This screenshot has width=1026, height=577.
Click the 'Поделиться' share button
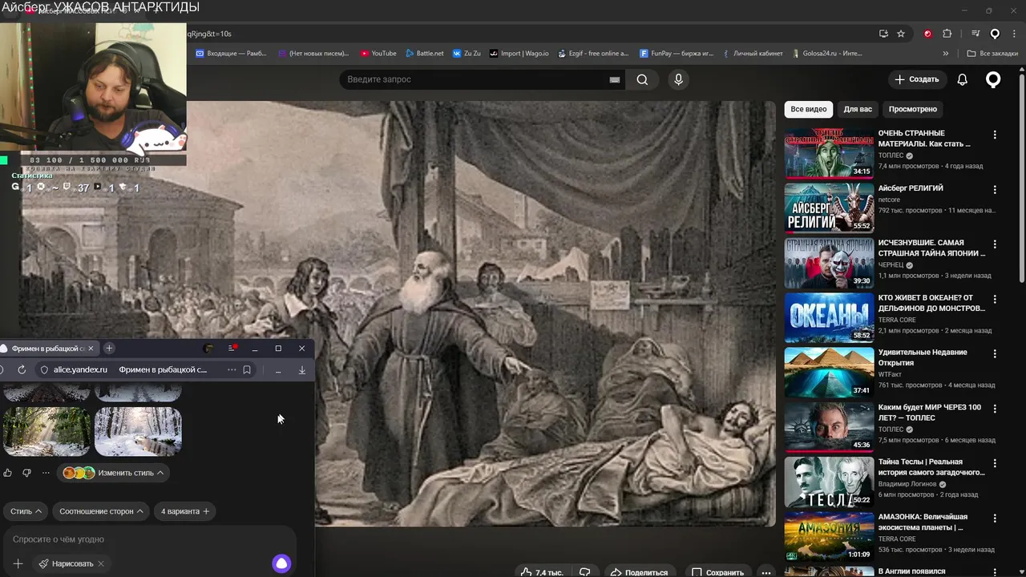[639, 572]
